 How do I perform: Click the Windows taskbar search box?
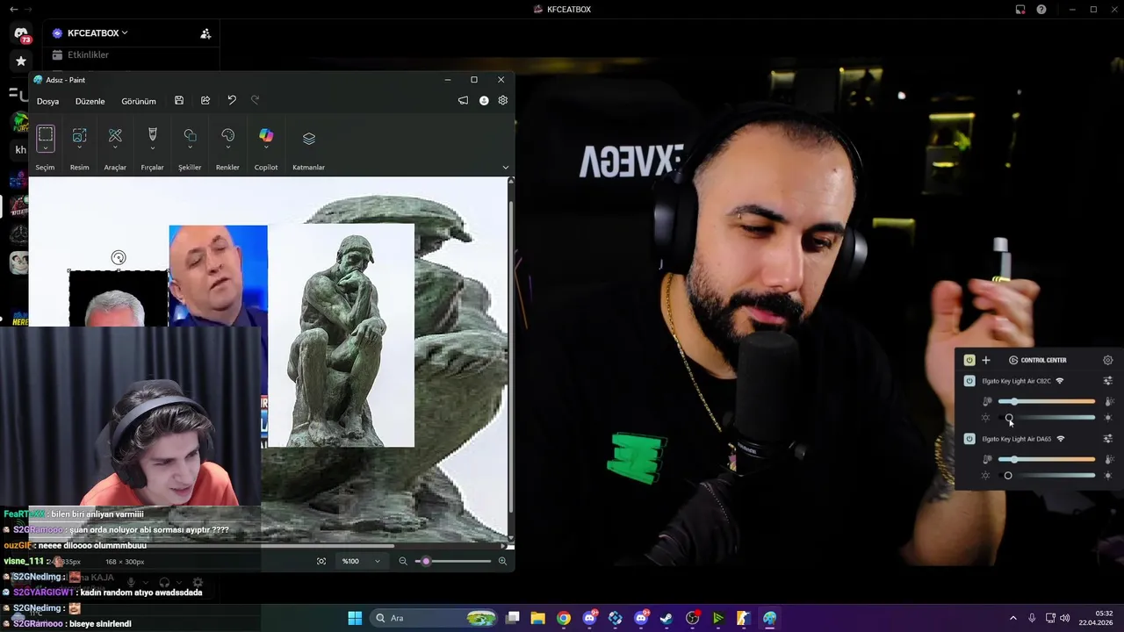click(x=435, y=618)
